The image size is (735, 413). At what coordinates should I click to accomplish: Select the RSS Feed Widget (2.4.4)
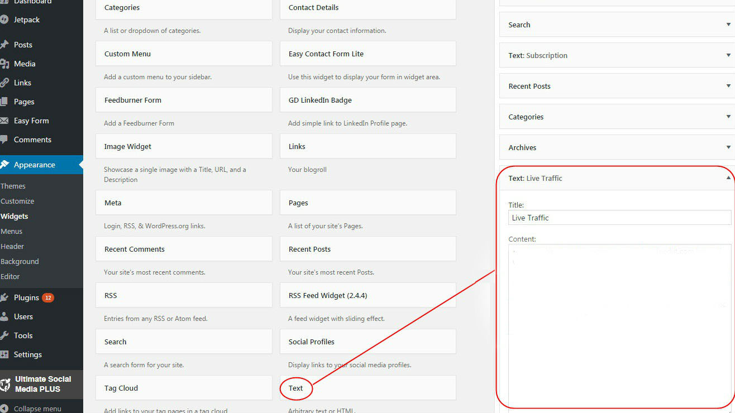(368, 295)
